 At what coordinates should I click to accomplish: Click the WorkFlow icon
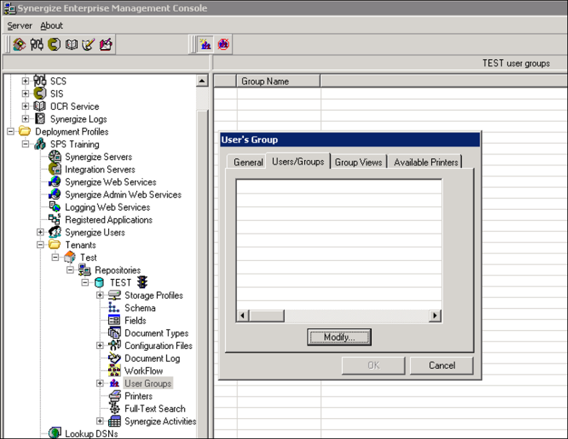[x=114, y=371]
